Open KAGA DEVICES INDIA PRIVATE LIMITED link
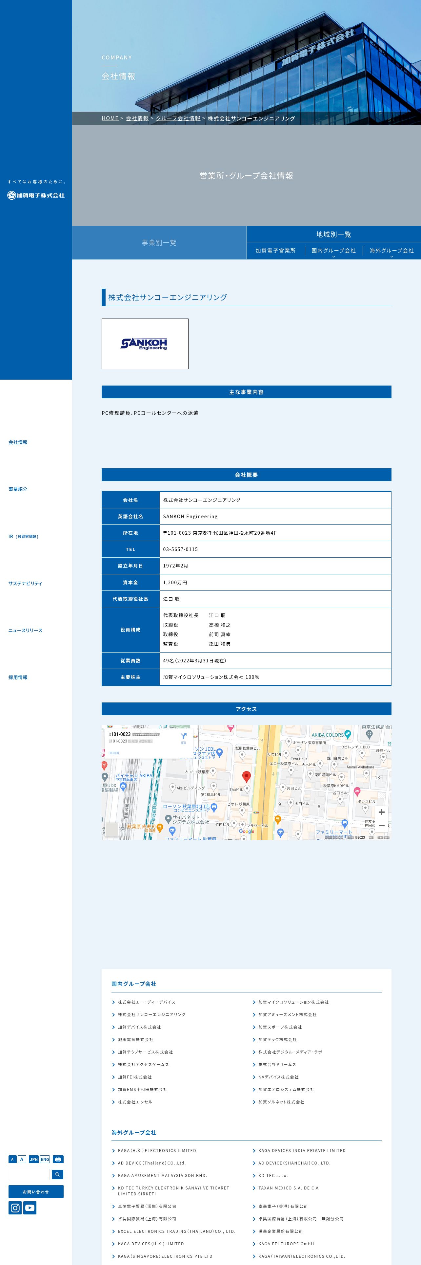 302,1151
